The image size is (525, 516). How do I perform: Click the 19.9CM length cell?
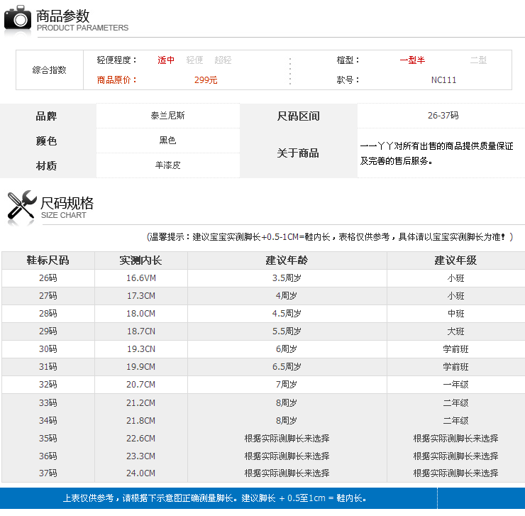[x=141, y=367]
